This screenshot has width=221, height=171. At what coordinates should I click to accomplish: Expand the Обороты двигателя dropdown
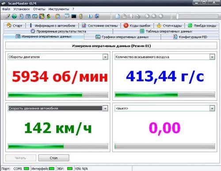(105, 57)
